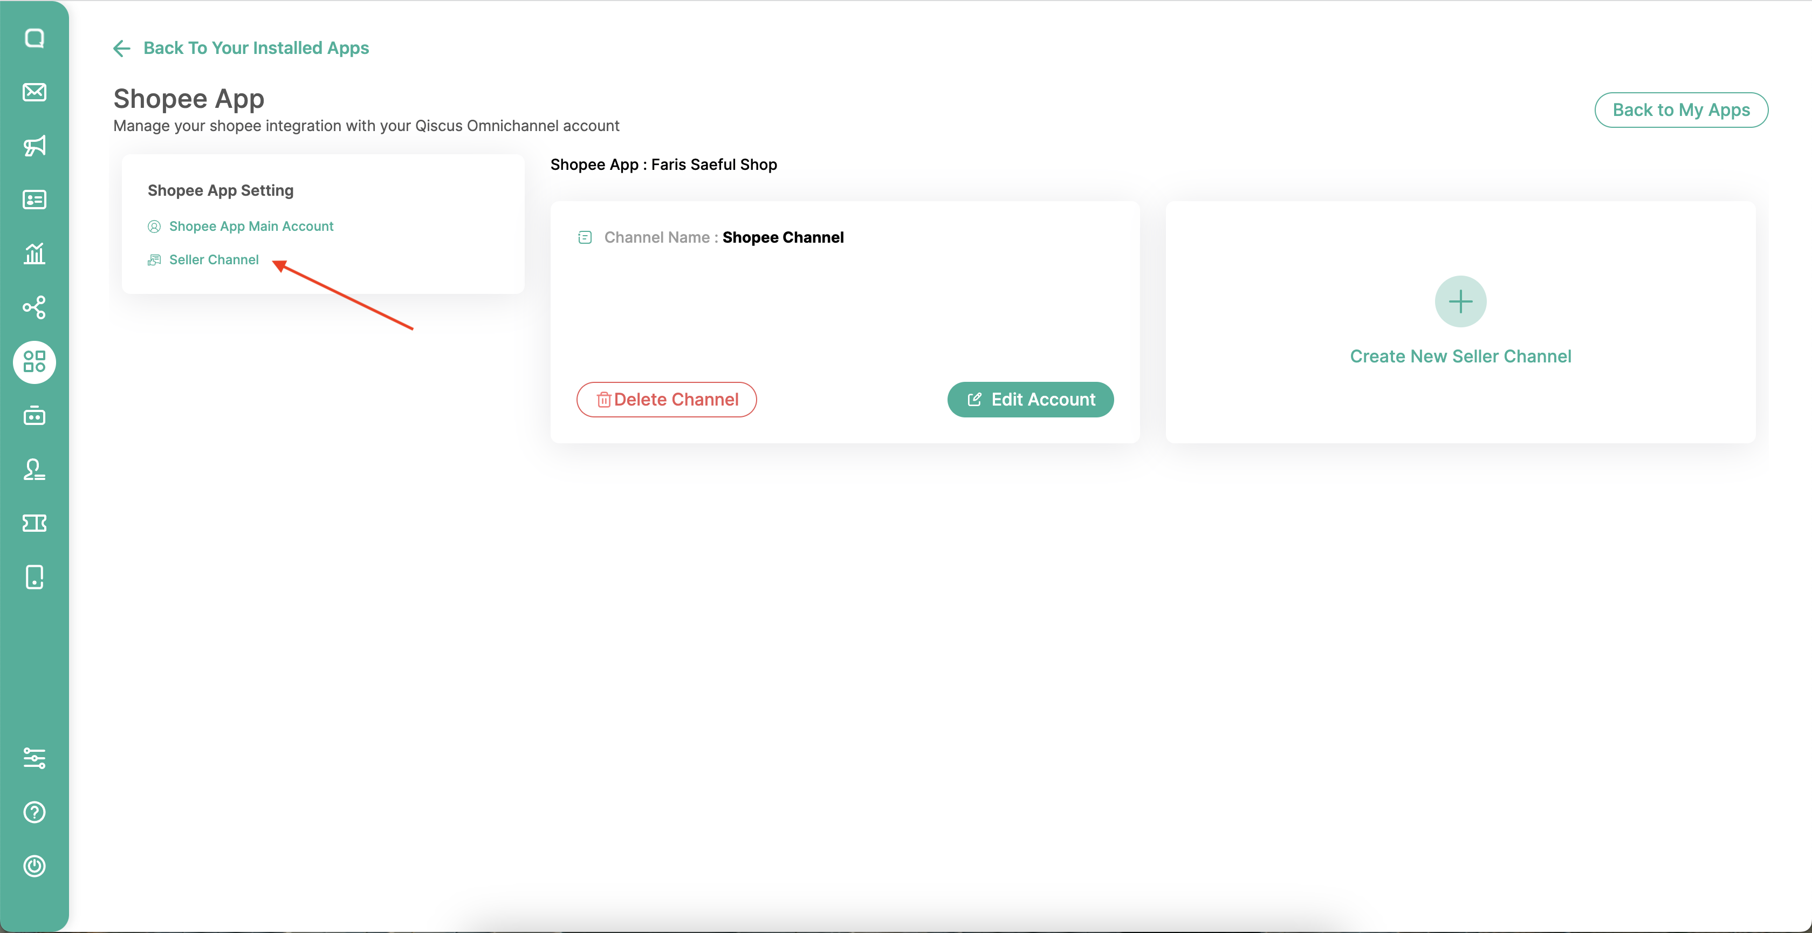
Task: Click the Shopee App Setting heading
Action: click(x=220, y=190)
